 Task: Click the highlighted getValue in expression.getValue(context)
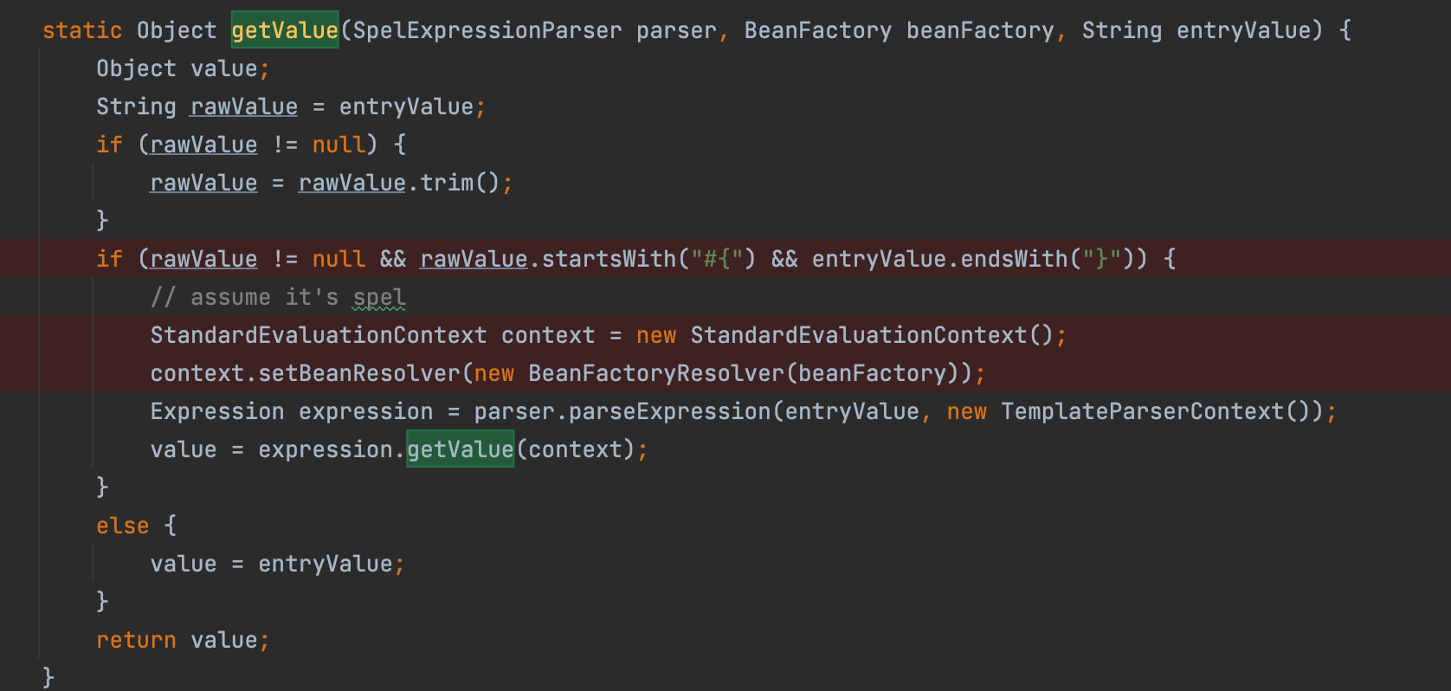click(x=461, y=449)
